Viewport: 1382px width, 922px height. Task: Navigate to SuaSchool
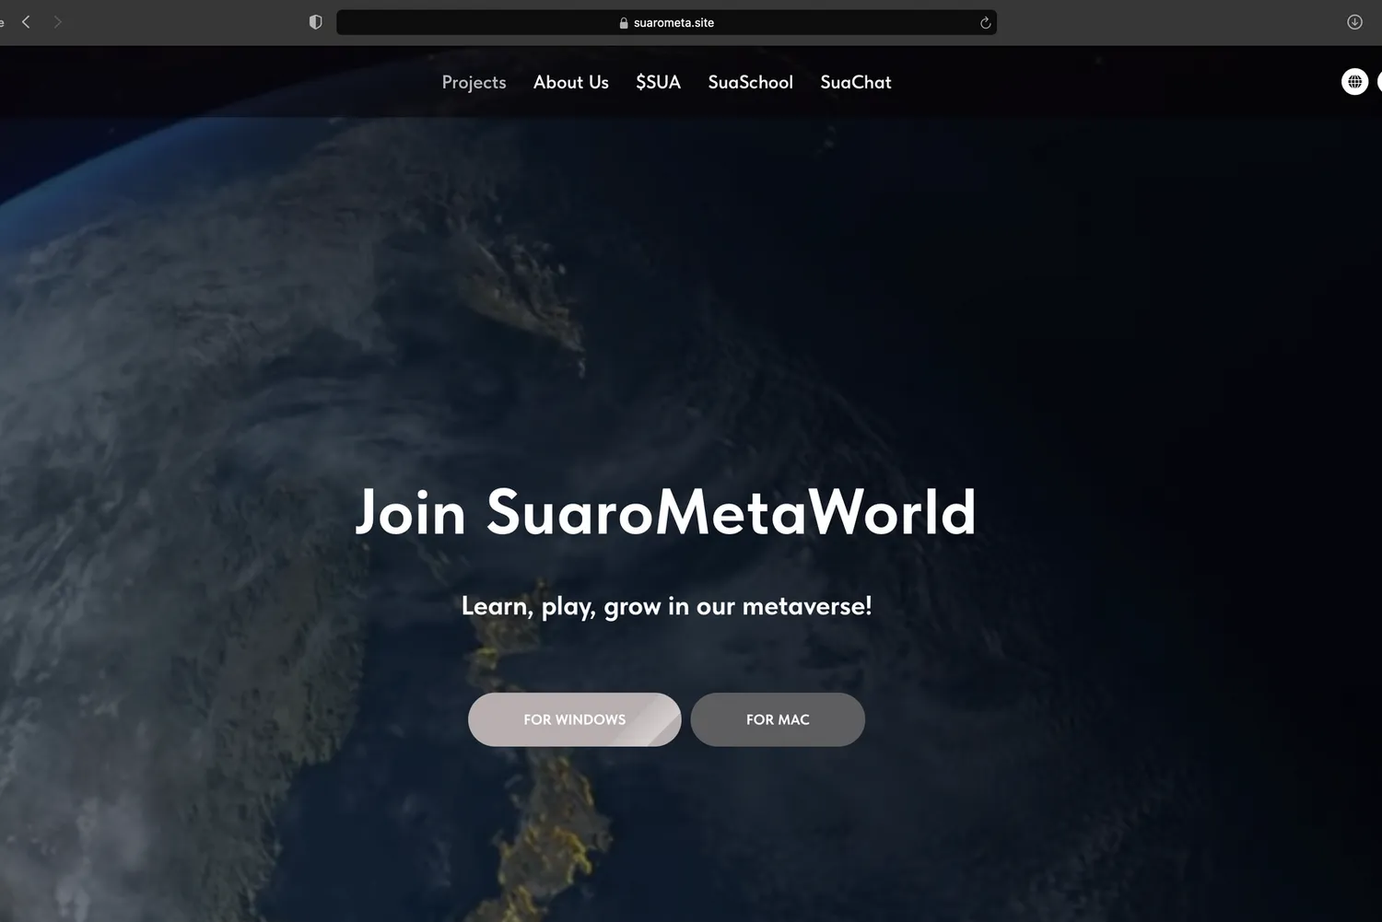tap(750, 82)
